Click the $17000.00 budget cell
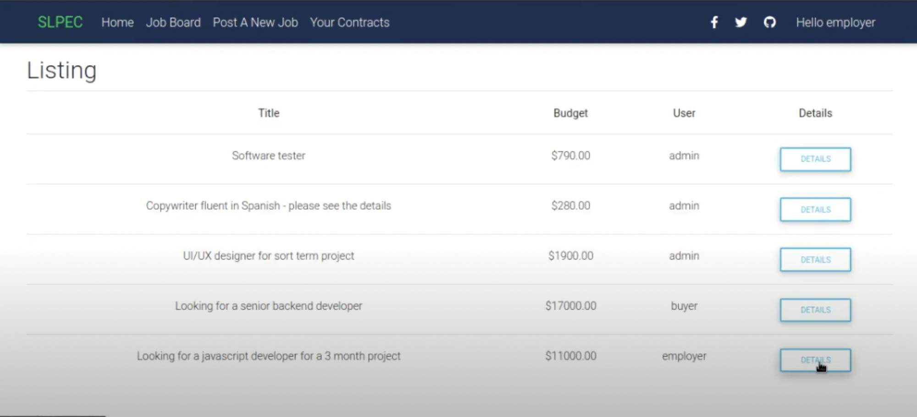This screenshot has width=917, height=417. 571,306
